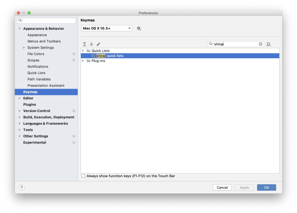The image size is (297, 213).
Task: Click the Apply button
Action: [244, 188]
